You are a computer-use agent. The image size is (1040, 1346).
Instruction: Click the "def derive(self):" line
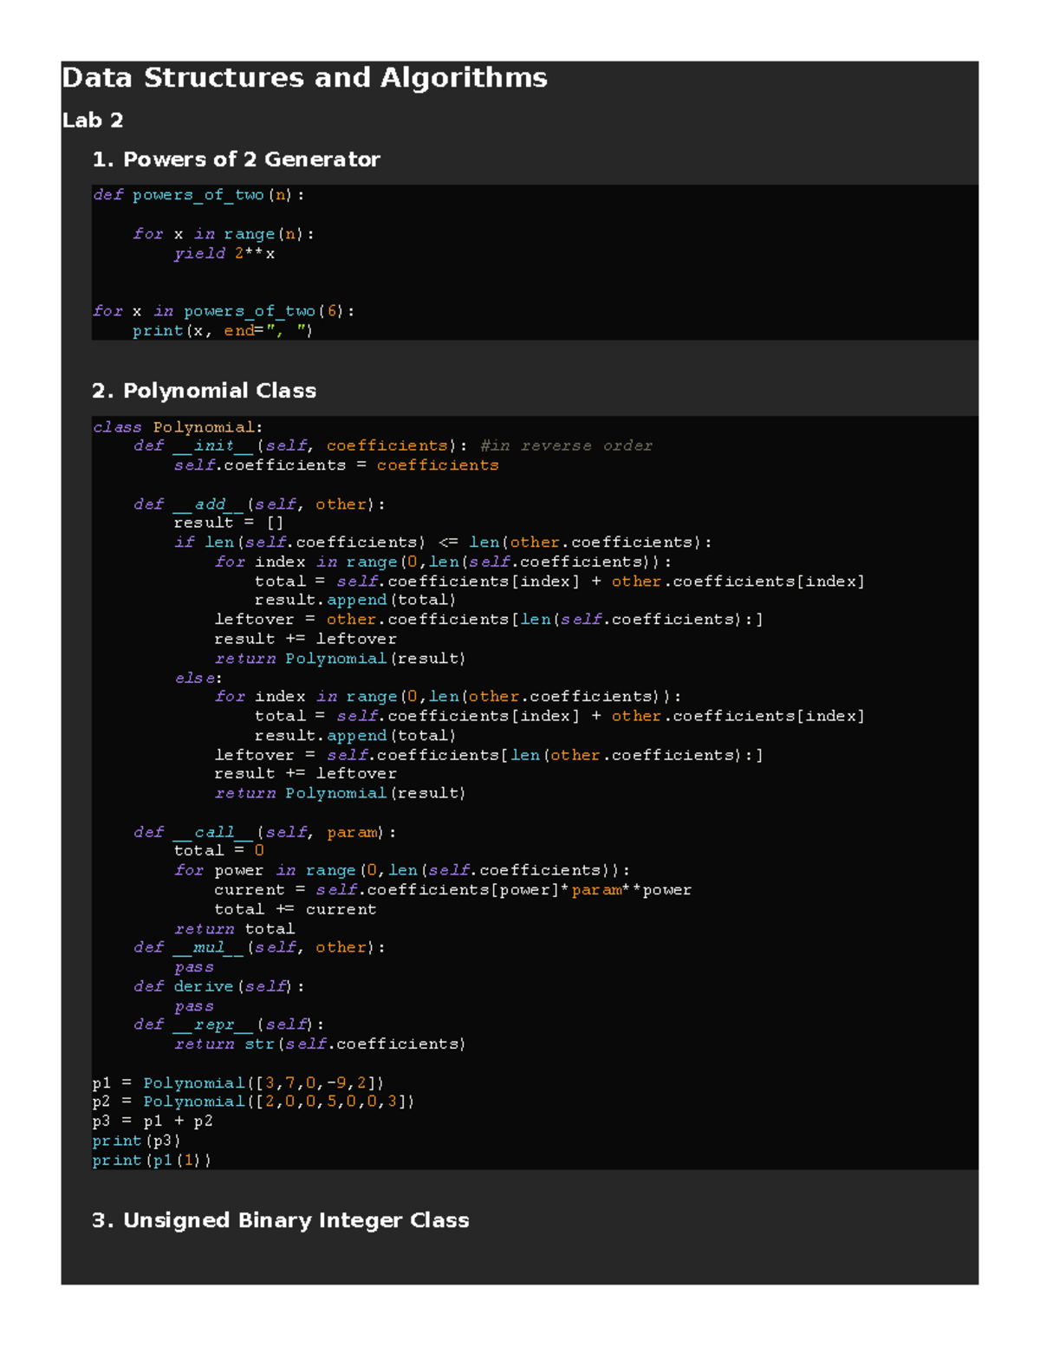(218, 986)
